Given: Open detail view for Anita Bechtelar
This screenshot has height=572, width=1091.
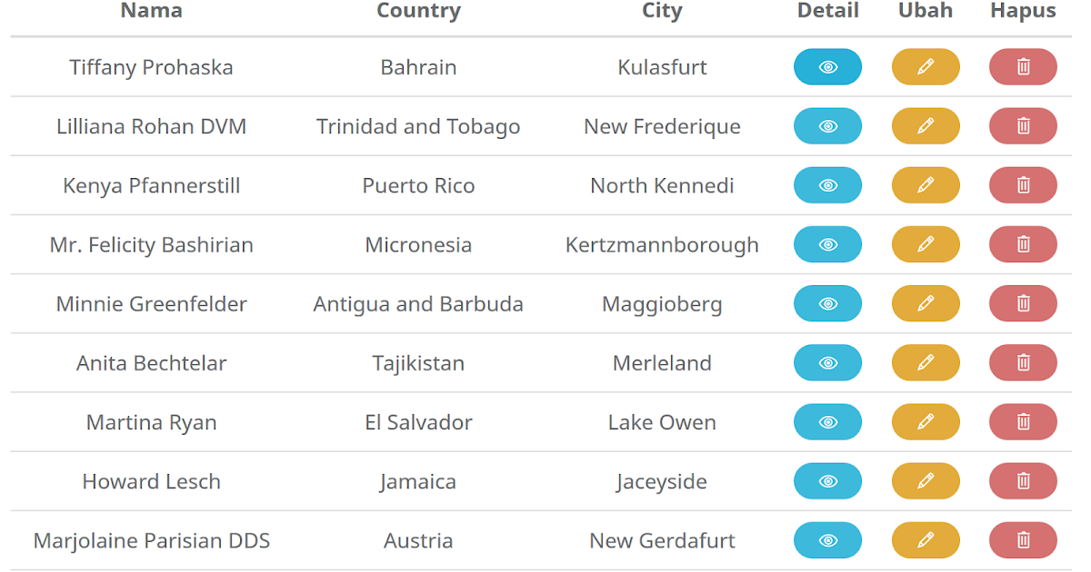Looking at the screenshot, I should point(827,363).
